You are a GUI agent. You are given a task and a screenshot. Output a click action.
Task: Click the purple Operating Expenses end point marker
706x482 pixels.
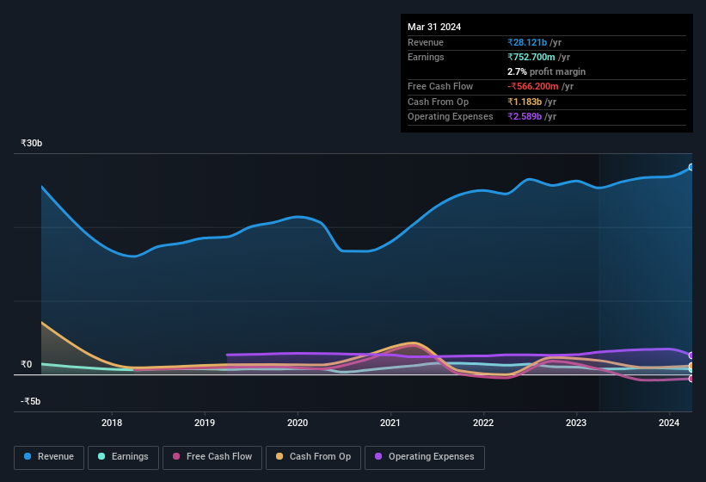click(x=691, y=355)
